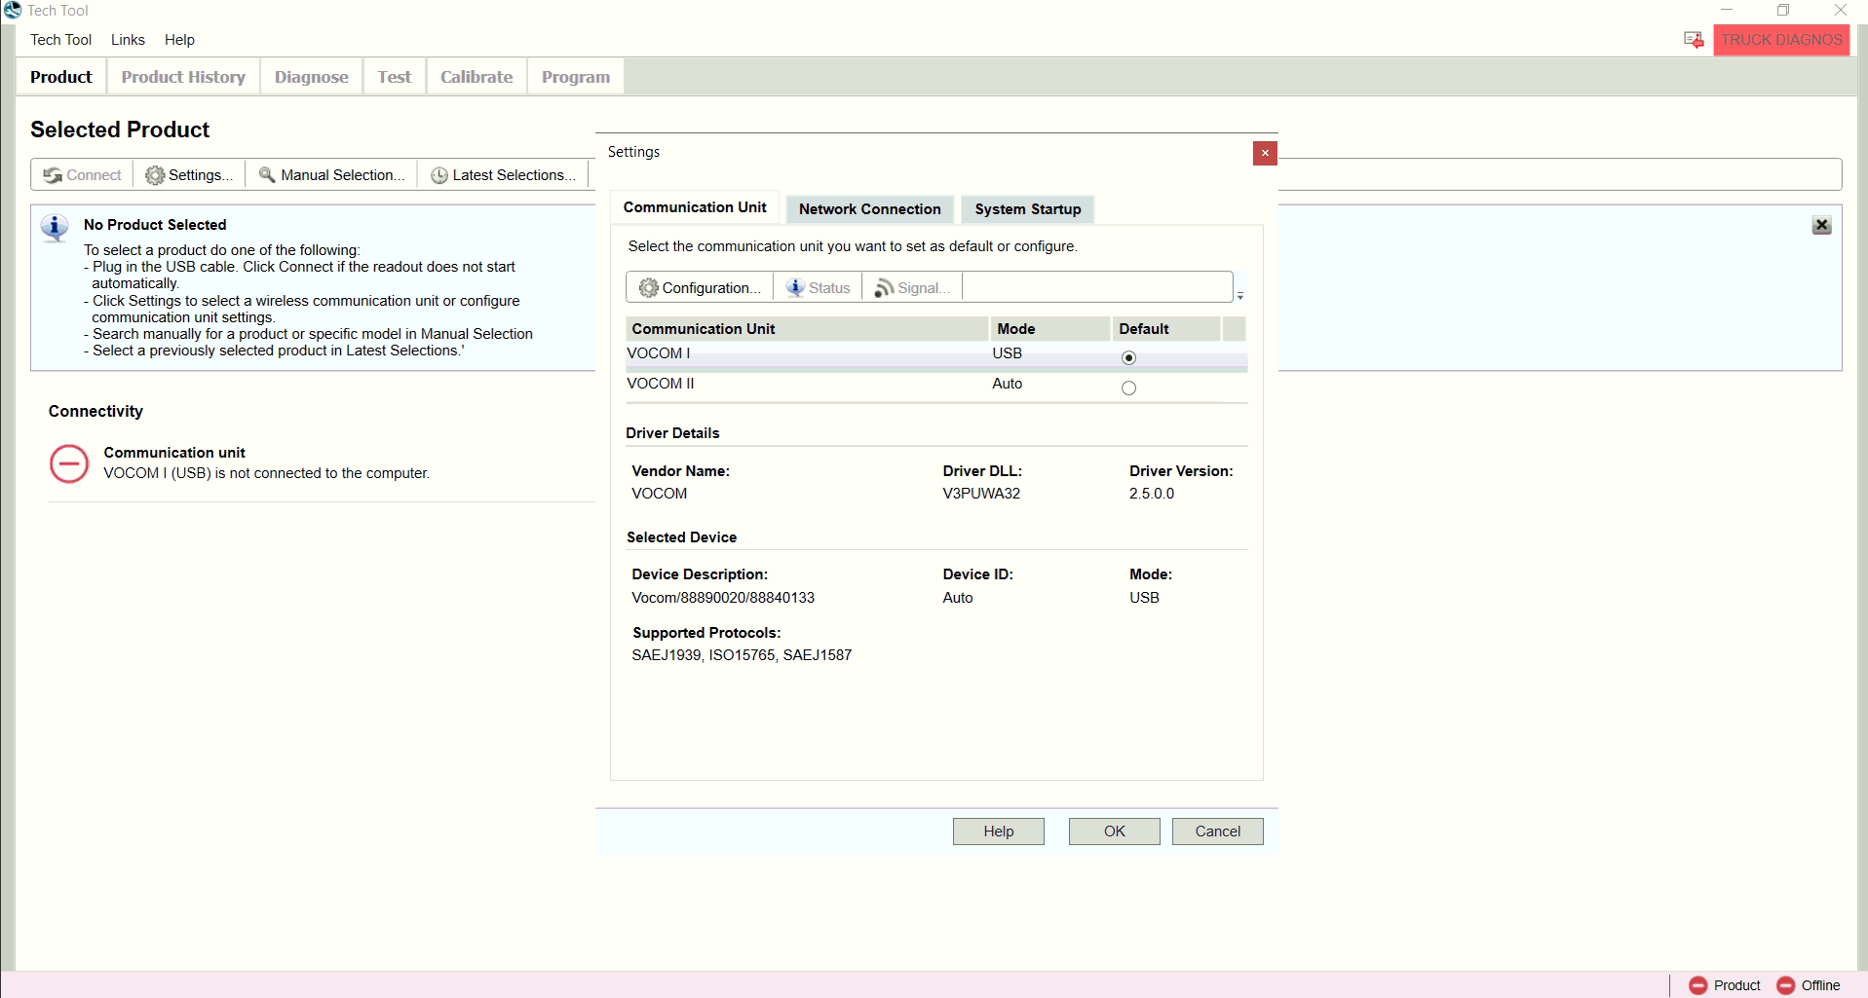Select the Product tab
This screenshot has height=998, width=1868.
click(61, 77)
